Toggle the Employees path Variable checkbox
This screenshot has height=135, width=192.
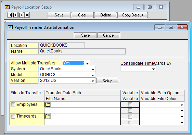[x=130, y=105]
